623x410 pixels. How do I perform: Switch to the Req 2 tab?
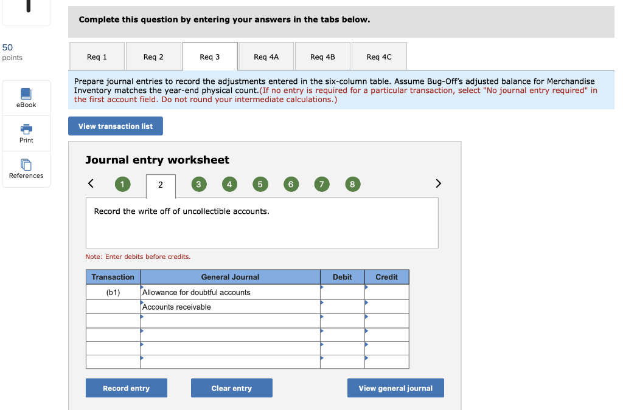[x=153, y=56]
